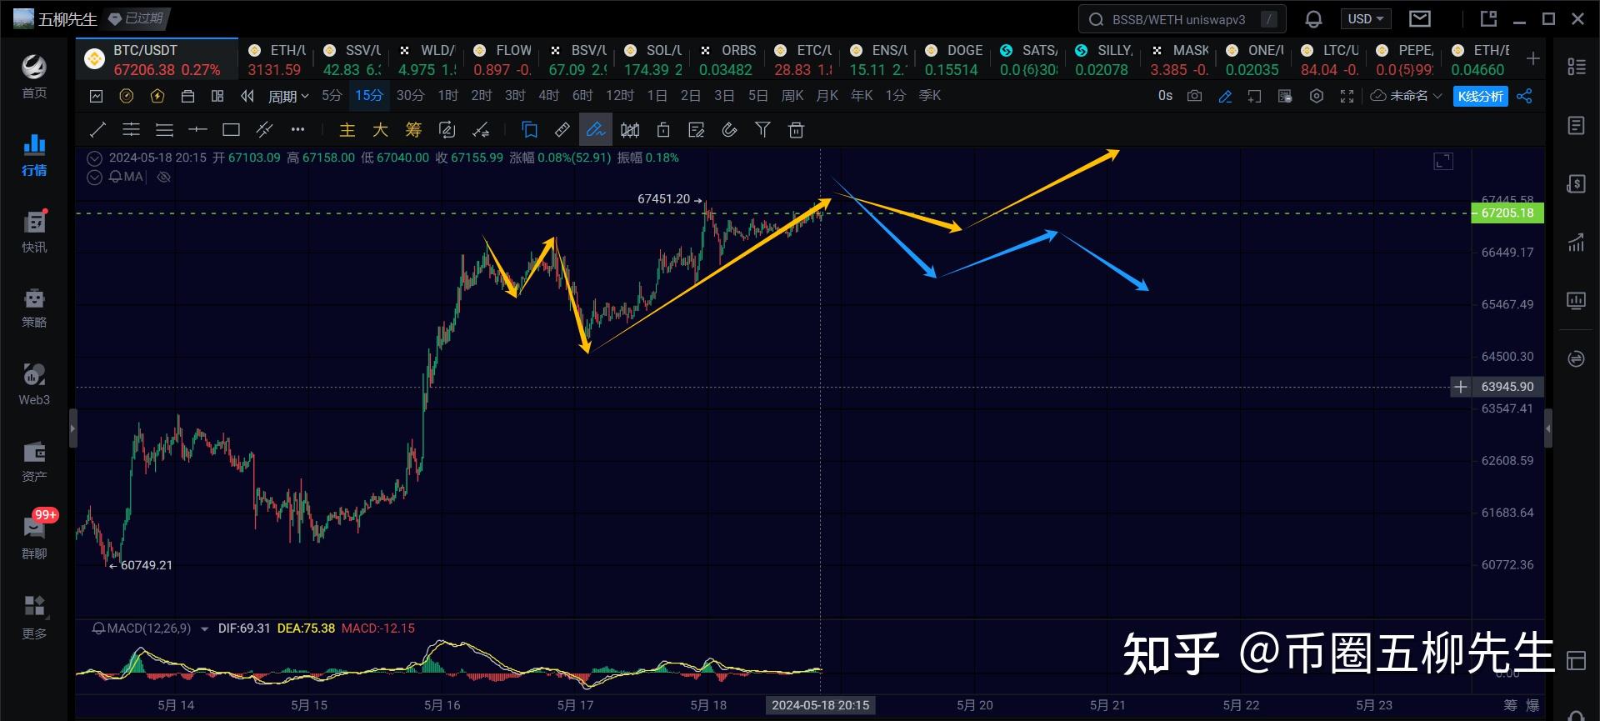Screen dimensions: 1600x721
Task: Click the K线分析 button
Action: 1481,96
